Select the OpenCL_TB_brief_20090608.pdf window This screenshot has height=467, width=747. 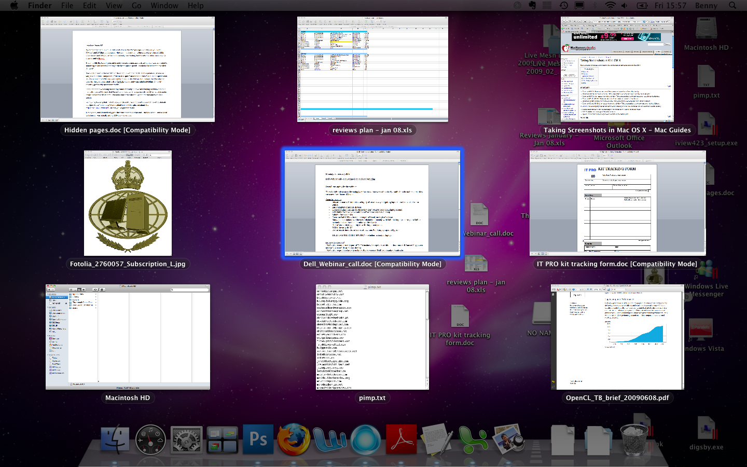(x=617, y=337)
